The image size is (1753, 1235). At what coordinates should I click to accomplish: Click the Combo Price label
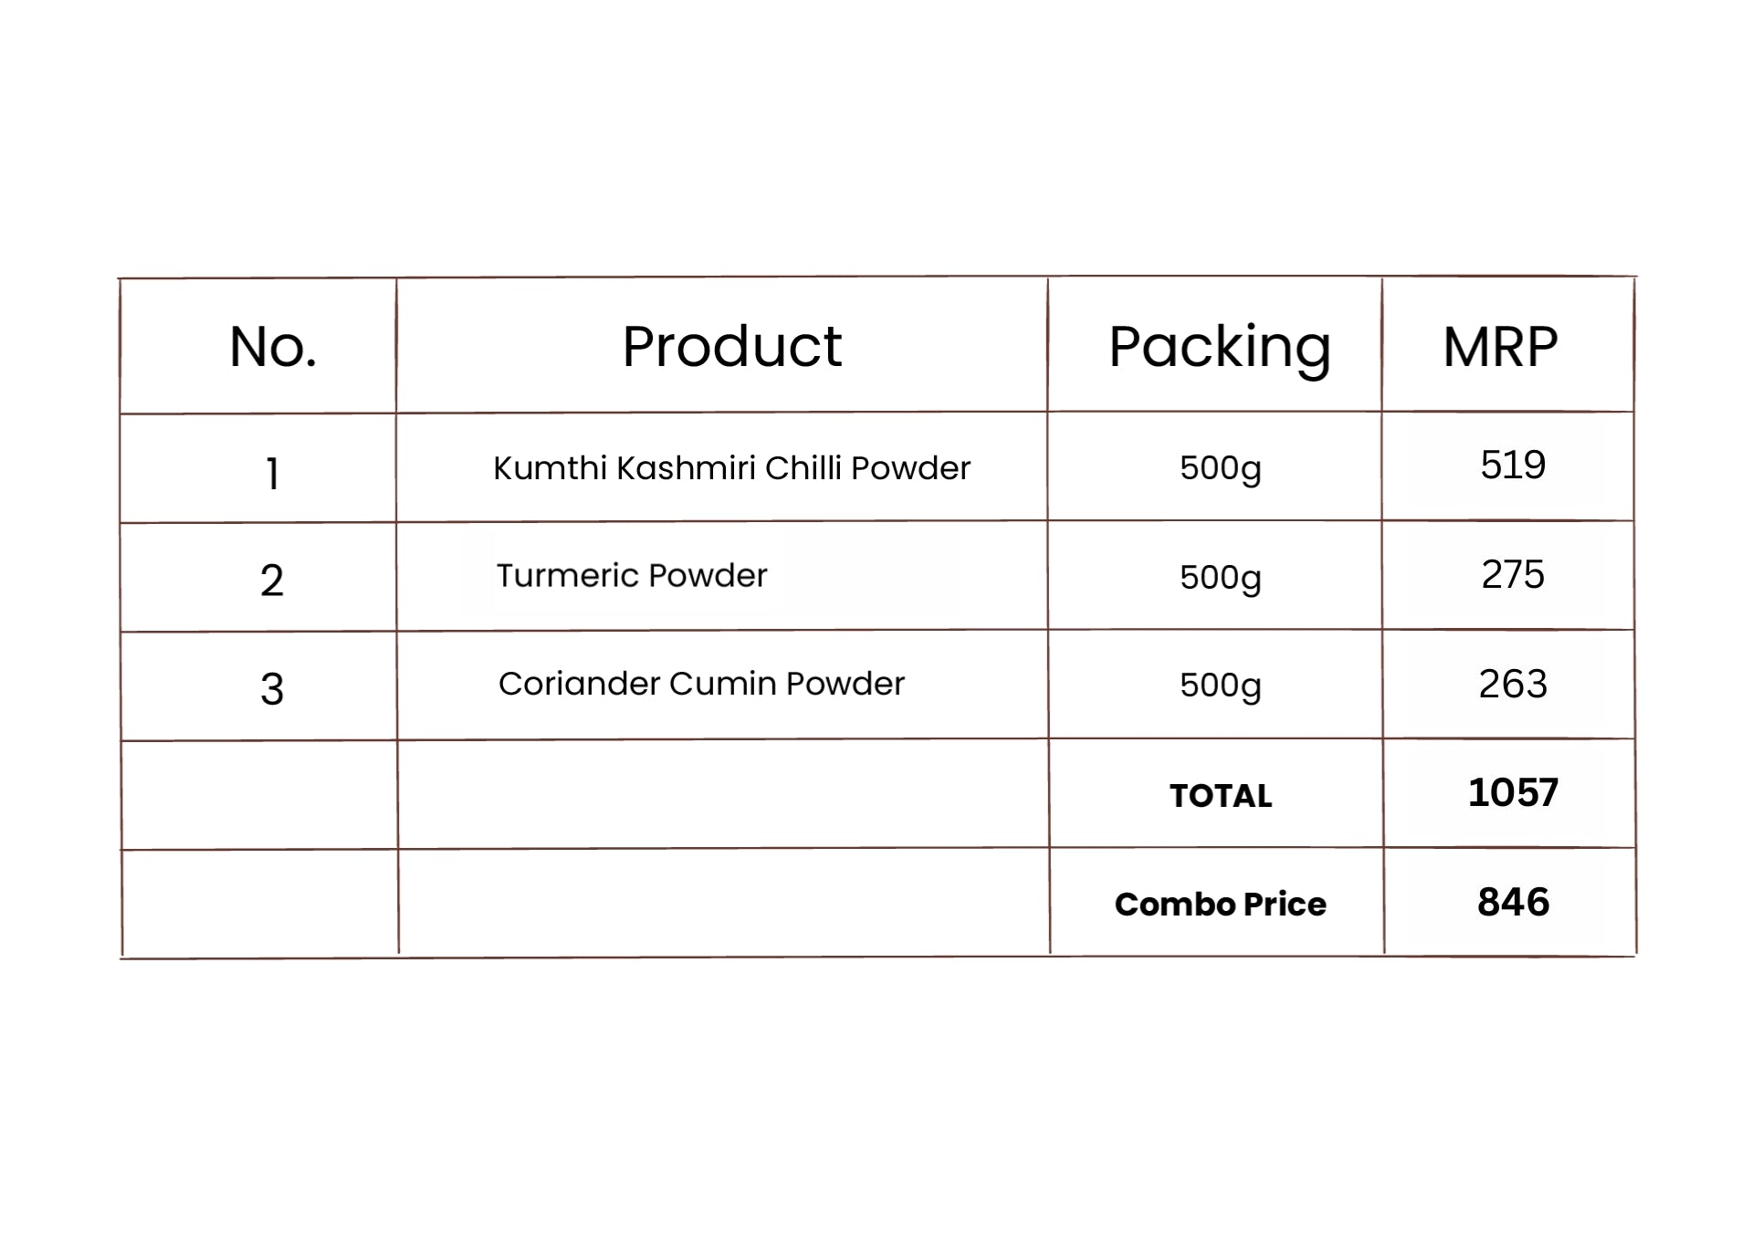[x=1220, y=904]
